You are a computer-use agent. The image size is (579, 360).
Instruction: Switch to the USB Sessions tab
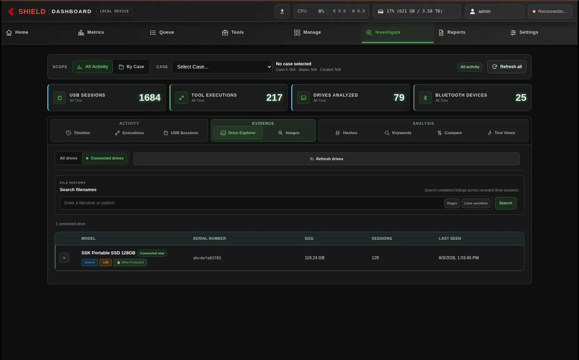pyautogui.click(x=181, y=133)
